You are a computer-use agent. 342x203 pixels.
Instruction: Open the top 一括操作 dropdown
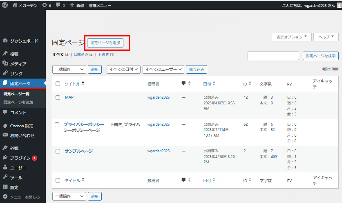pos(69,70)
